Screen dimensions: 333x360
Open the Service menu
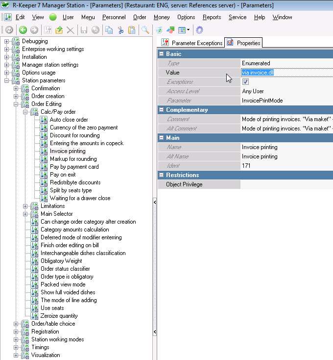click(238, 17)
